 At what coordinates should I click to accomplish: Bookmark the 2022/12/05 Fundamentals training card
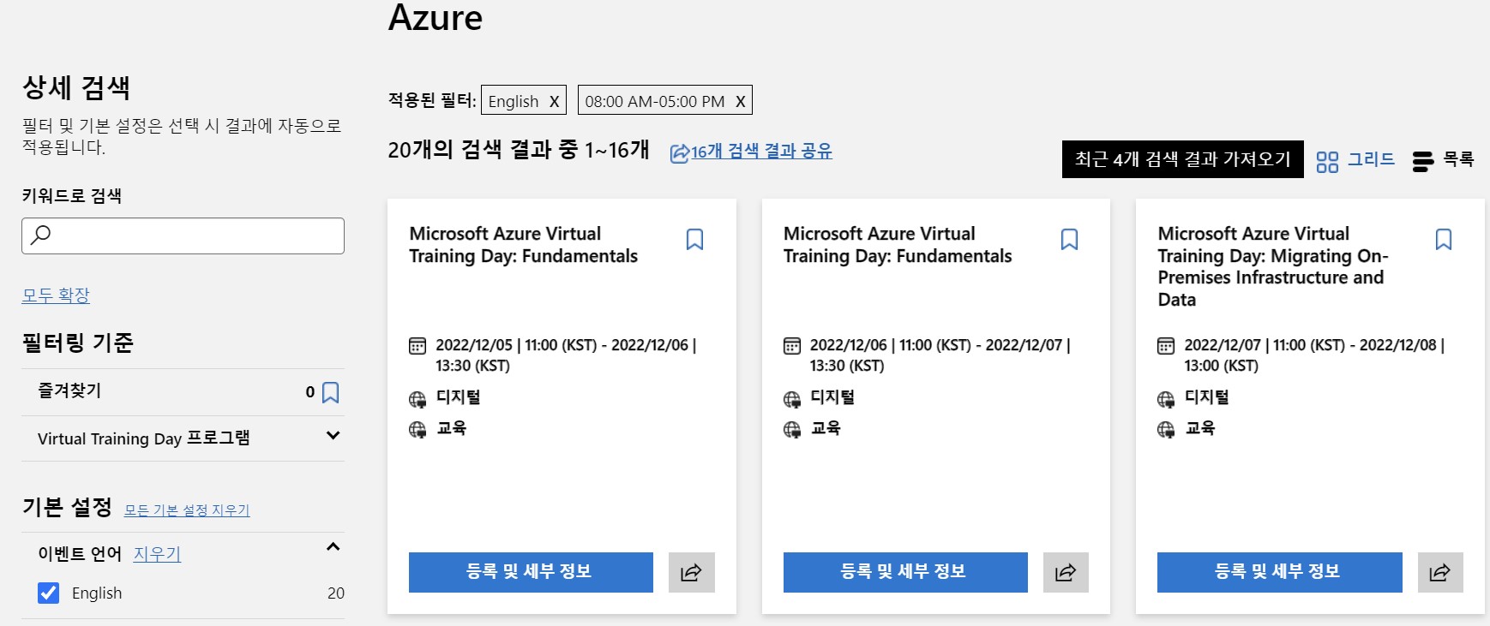(694, 239)
